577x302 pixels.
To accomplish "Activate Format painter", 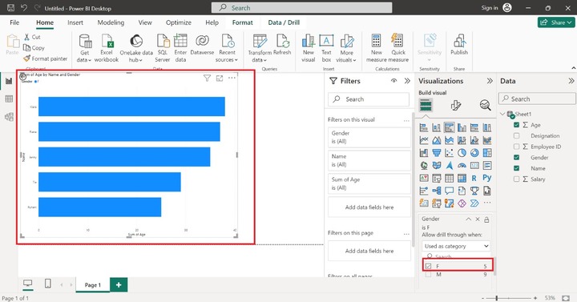I will tap(45, 58).
